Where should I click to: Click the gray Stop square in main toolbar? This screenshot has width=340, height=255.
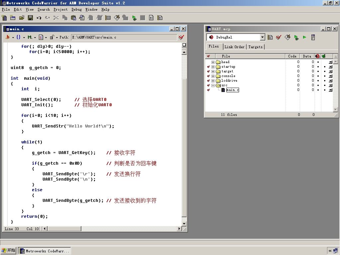tap(142, 18)
